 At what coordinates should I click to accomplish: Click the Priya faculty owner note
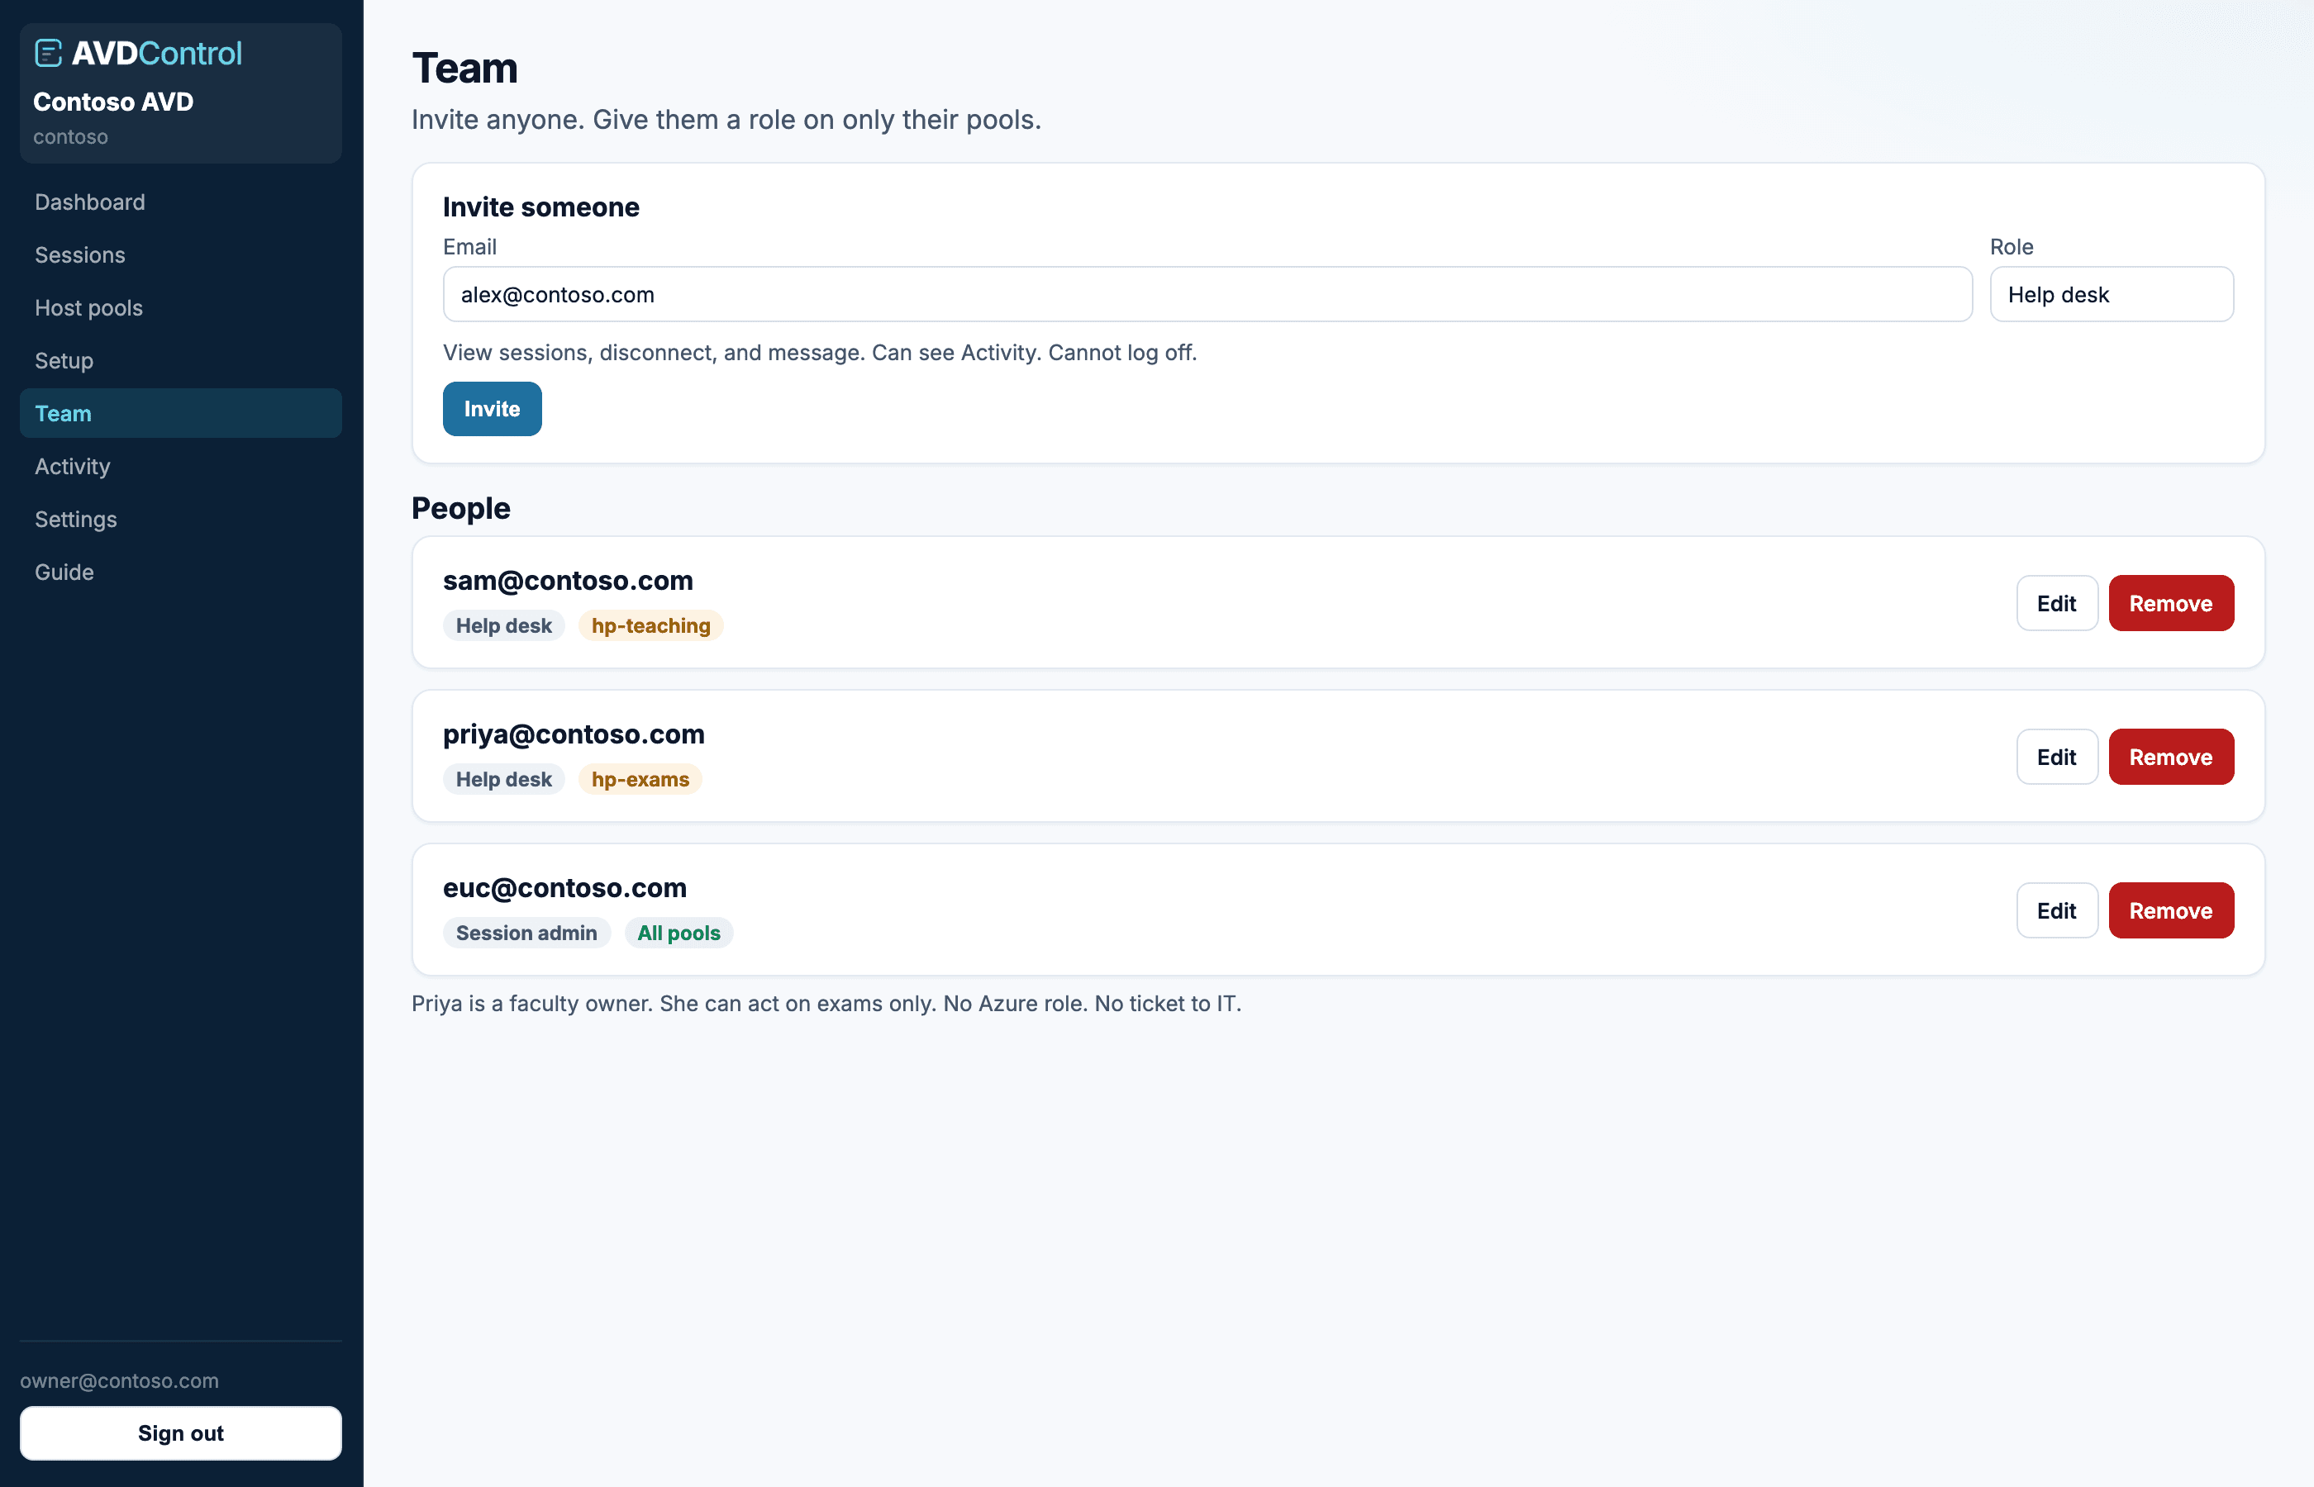[826, 1003]
